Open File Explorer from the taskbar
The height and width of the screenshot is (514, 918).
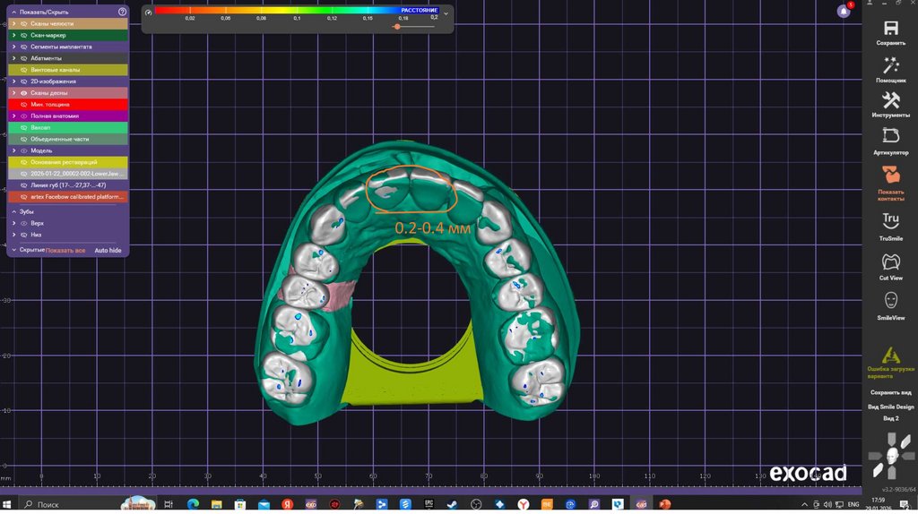pyautogui.click(x=217, y=504)
